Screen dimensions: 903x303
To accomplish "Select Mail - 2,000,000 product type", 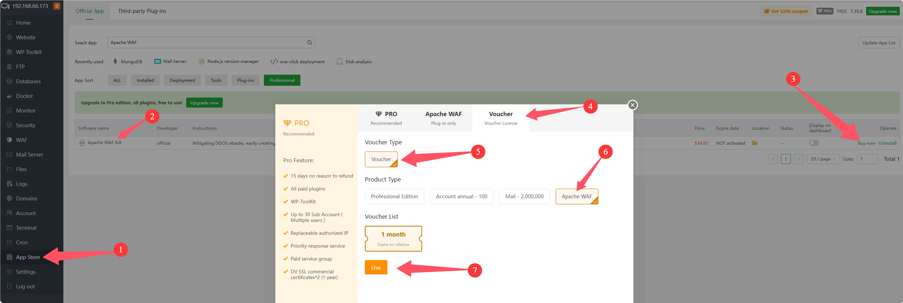I will click(525, 197).
